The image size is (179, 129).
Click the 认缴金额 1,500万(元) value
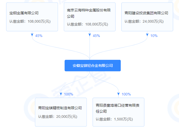(114, 119)
